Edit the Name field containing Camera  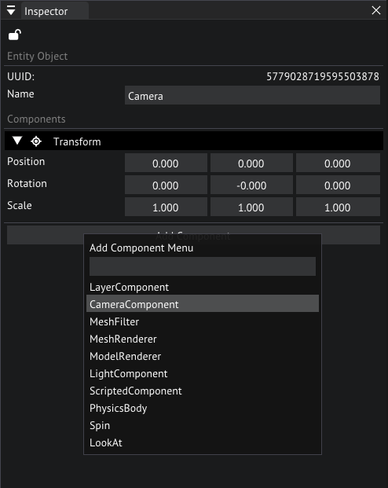[x=252, y=96]
